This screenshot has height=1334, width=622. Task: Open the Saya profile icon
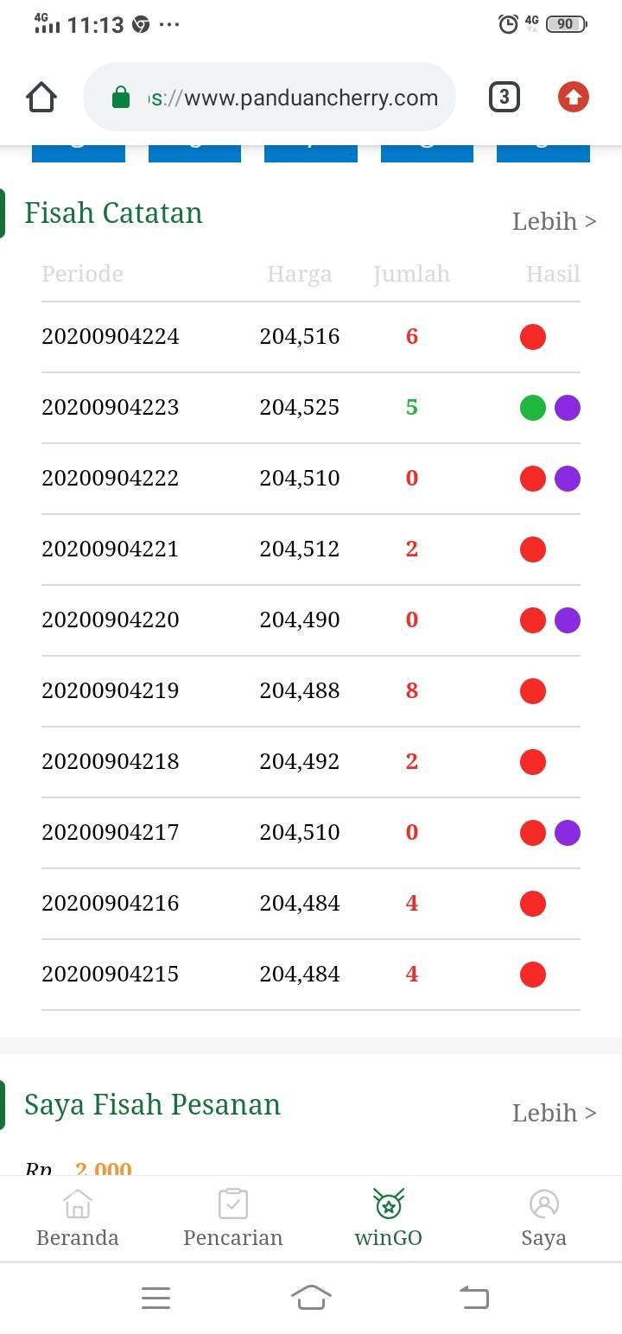pos(543,1204)
